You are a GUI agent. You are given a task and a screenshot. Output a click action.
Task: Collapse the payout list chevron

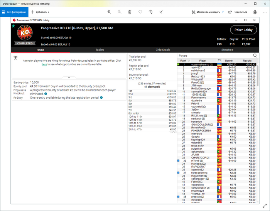(x=174, y=132)
